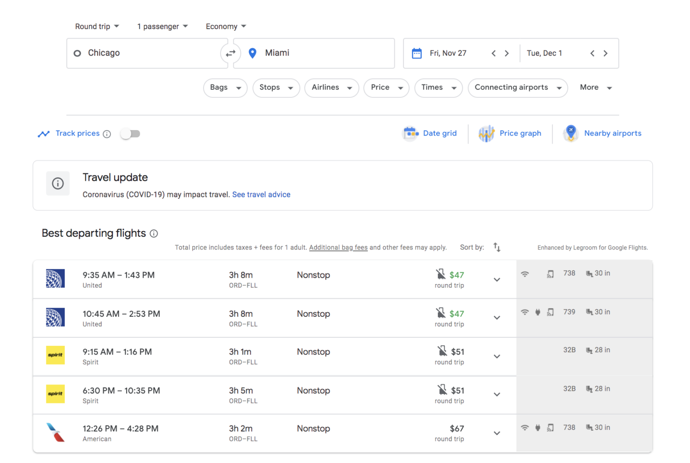Click the swap origin and destination icon
The image size is (690, 463).
(230, 53)
